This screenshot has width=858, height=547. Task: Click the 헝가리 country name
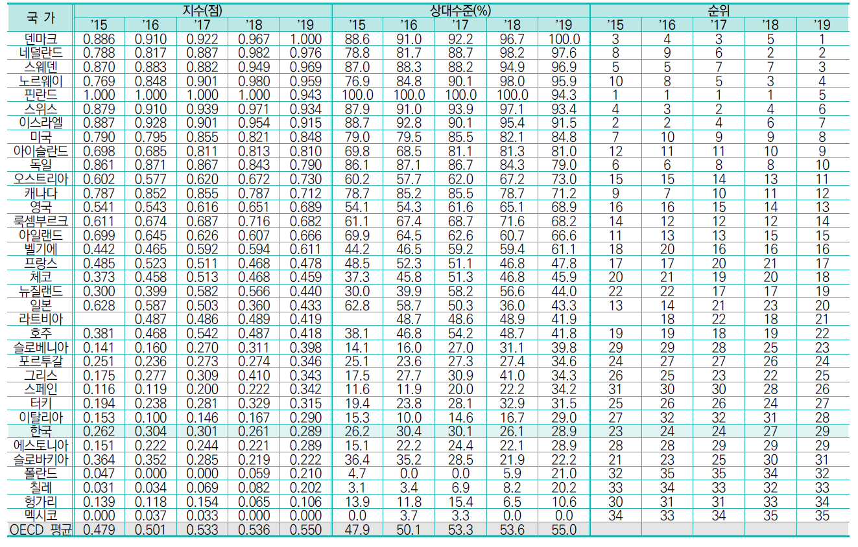point(40,500)
